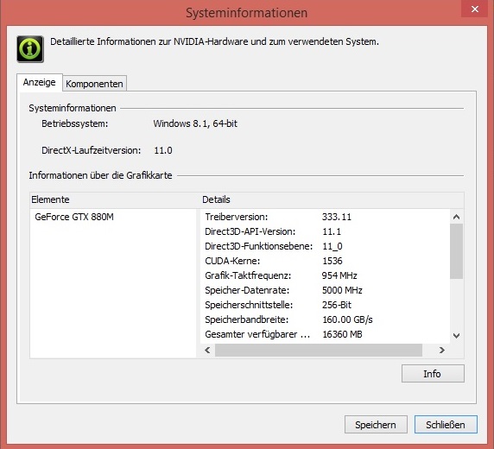Click the details list scroll-up arrow
The image size is (494, 449).
pos(456,217)
